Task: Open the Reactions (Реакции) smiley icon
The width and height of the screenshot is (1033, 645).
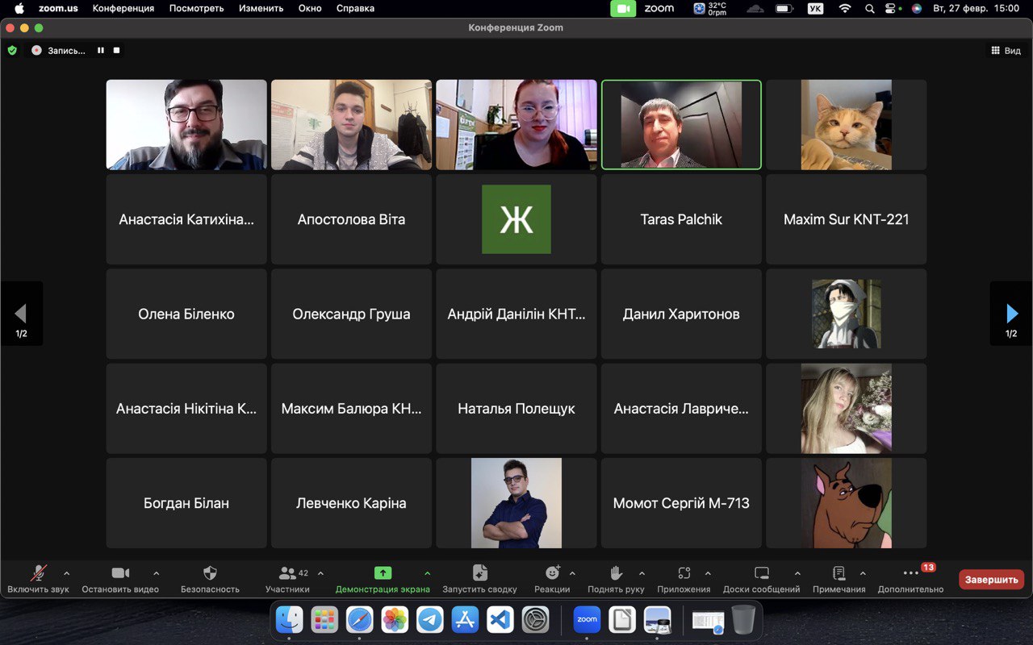Action: [552, 573]
